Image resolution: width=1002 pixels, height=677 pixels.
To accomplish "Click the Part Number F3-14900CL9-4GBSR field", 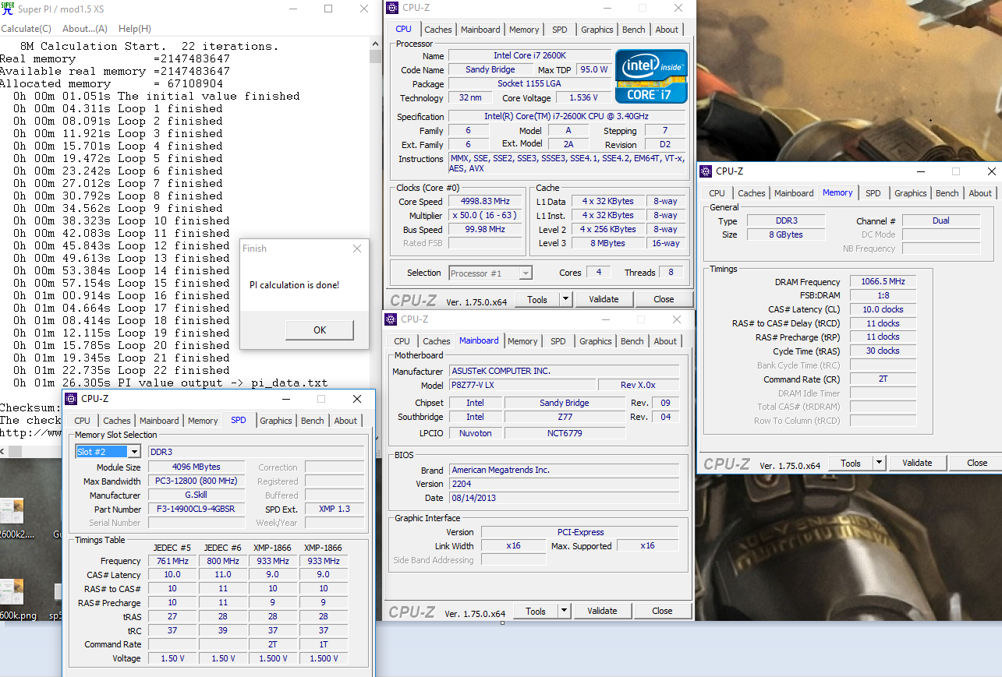I will tap(196, 510).
